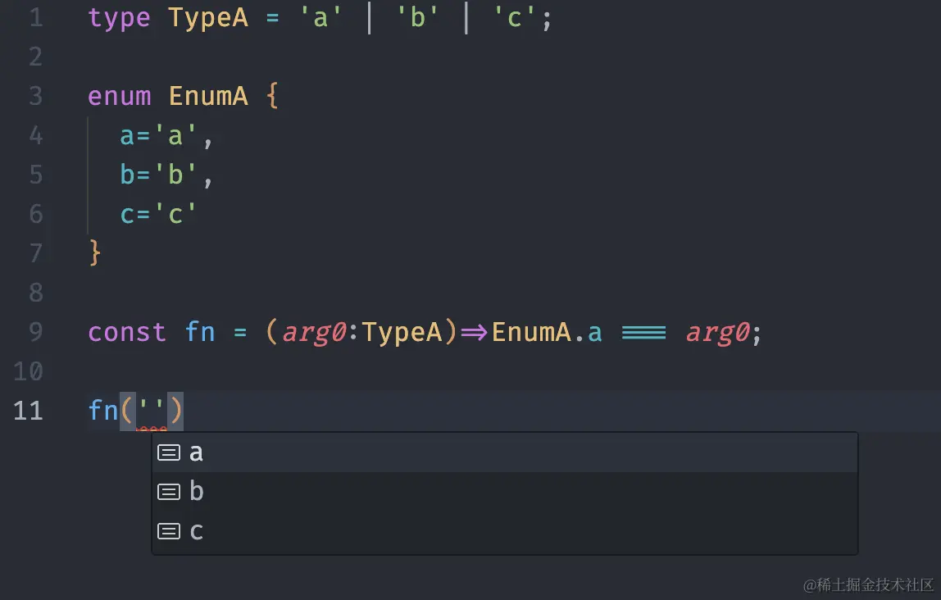Select suggestion 'a' in autocomplete list
This screenshot has width=941, height=600.
pos(505,452)
